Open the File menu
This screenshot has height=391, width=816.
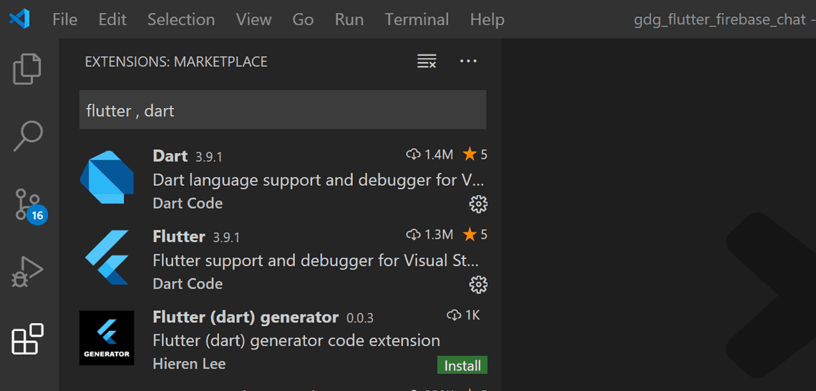[x=65, y=20]
